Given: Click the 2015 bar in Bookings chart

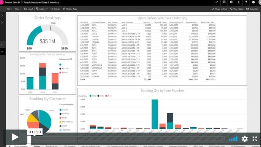Looking at the screenshot, I should (30, 83).
